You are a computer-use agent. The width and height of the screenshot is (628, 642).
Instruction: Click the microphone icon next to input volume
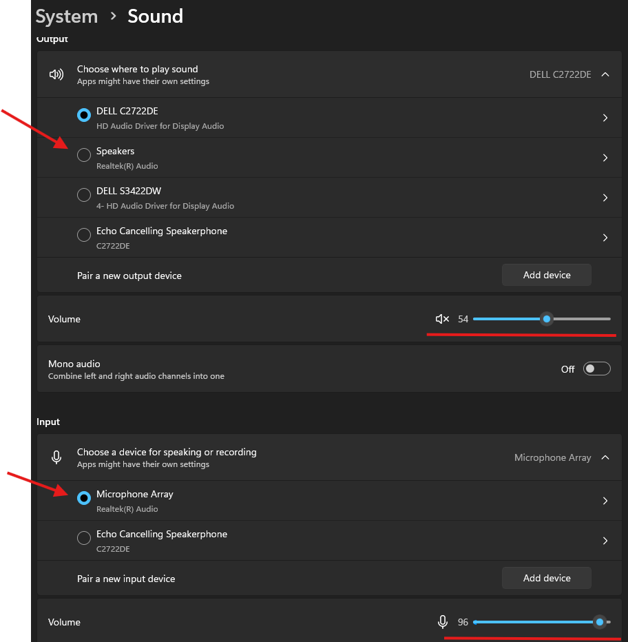click(x=442, y=621)
